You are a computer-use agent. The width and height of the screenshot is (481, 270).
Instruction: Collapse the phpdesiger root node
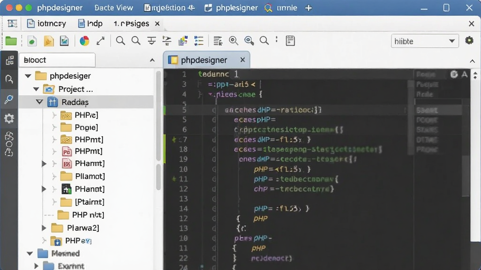coord(28,75)
